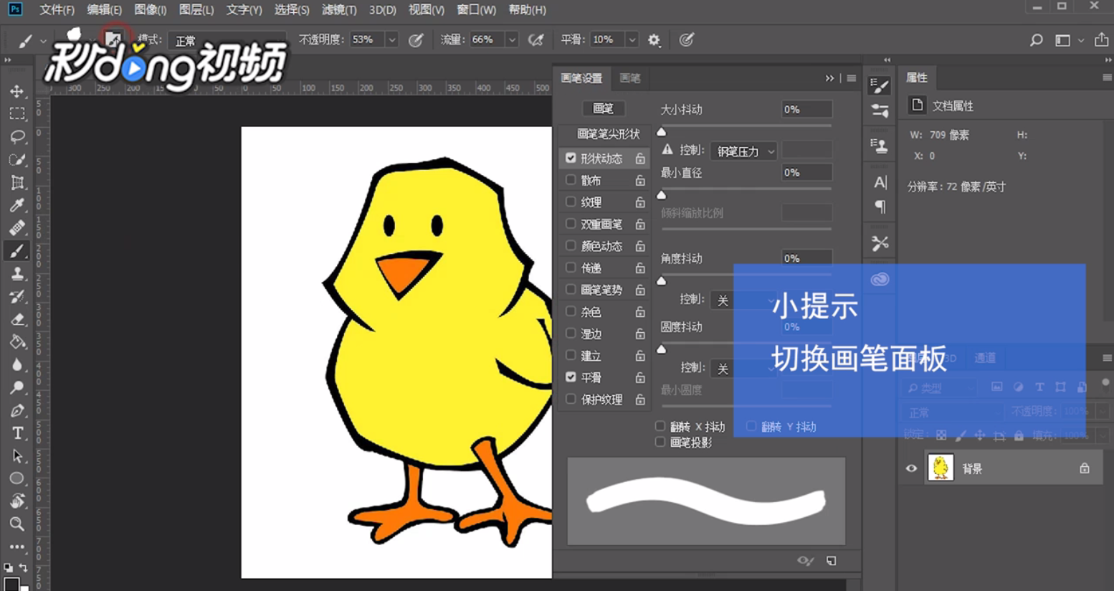Open the 窗口(W) menu

pyautogui.click(x=477, y=10)
